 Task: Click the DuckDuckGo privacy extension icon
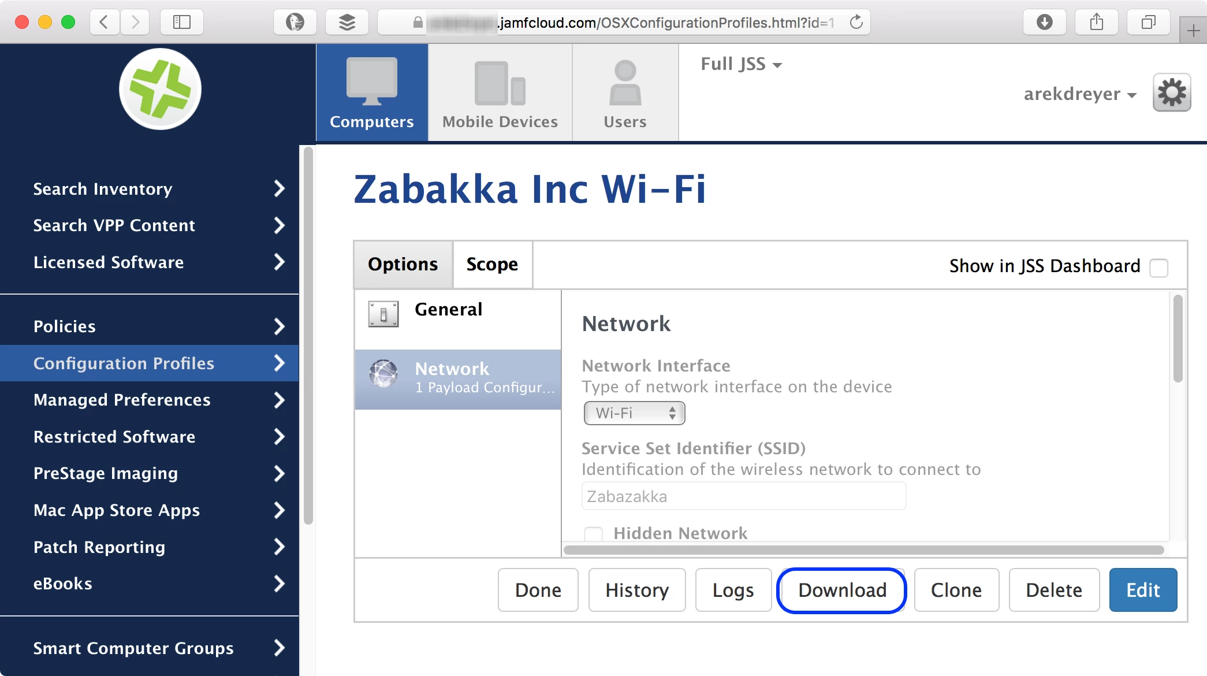click(x=295, y=23)
